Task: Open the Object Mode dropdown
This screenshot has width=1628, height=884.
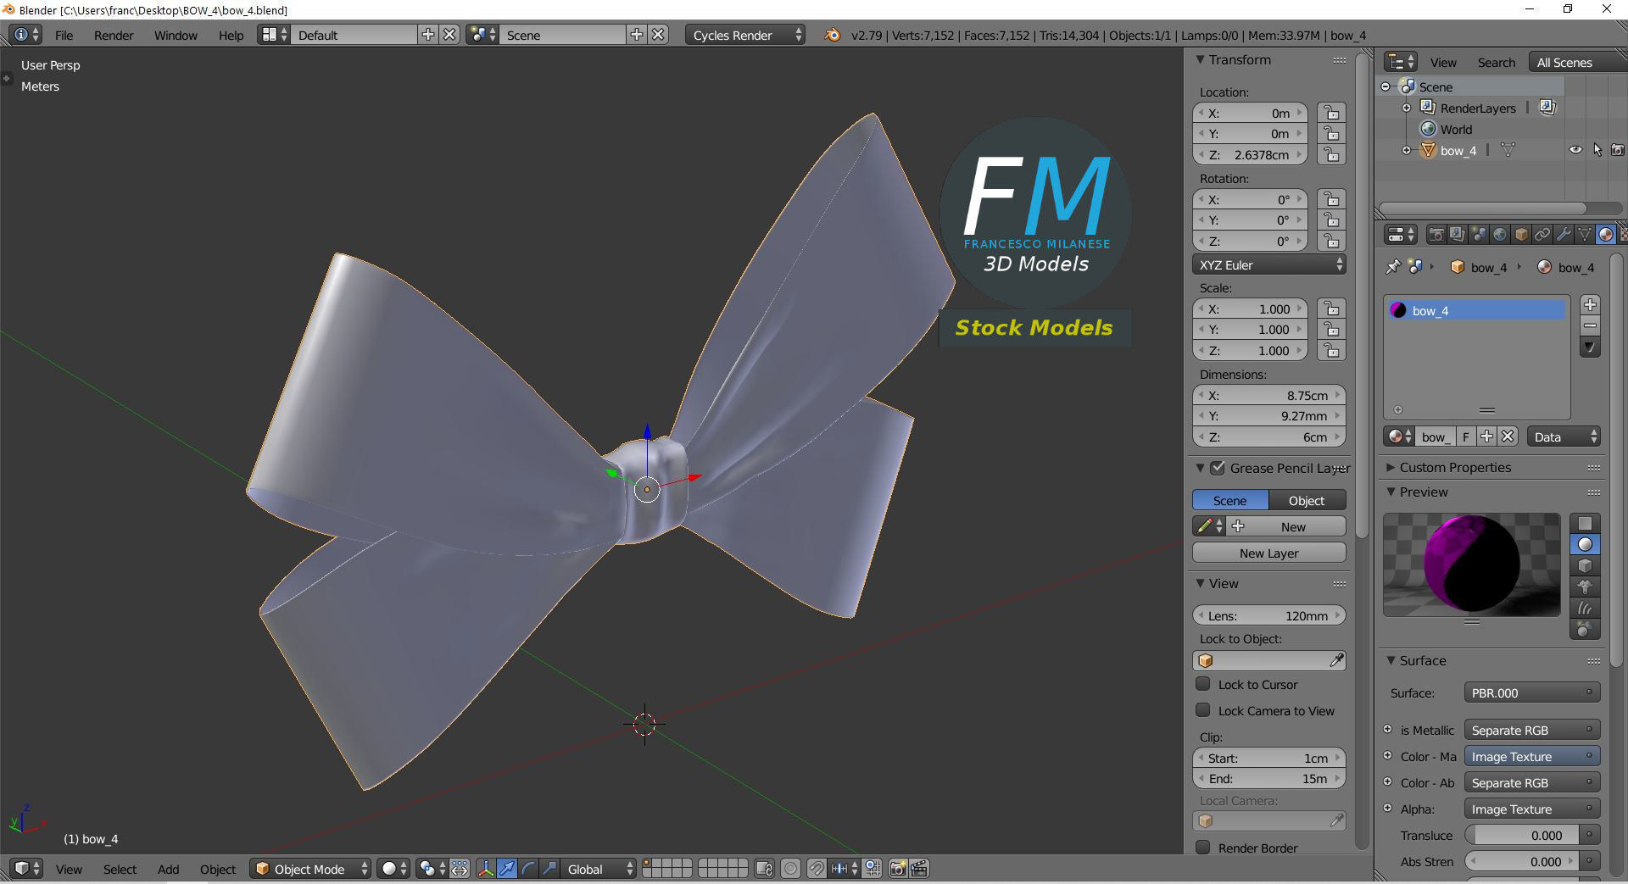Action: pyautogui.click(x=310, y=869)
